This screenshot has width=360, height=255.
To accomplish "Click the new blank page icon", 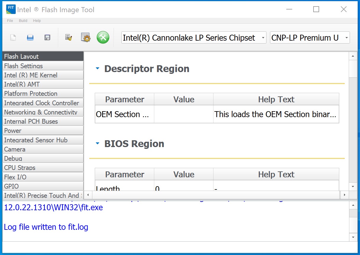I will tap(13, 38).
